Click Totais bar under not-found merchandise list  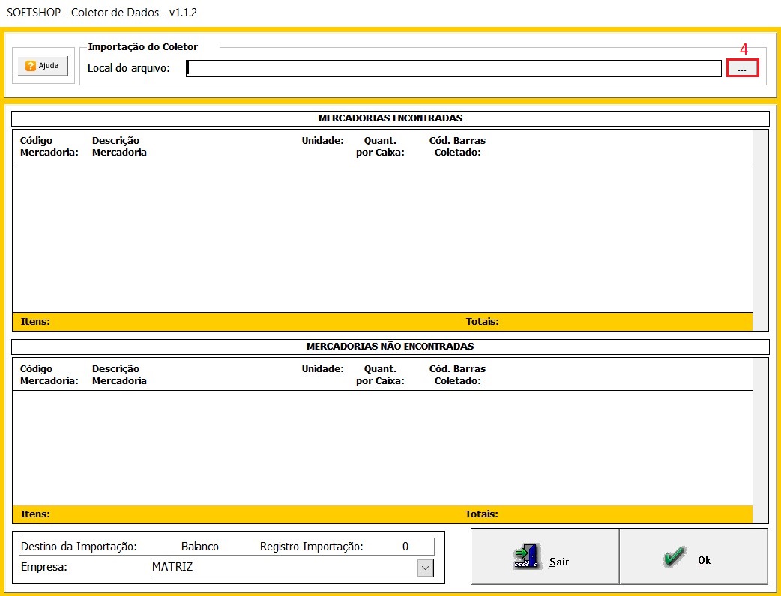[x=481, y=514]
